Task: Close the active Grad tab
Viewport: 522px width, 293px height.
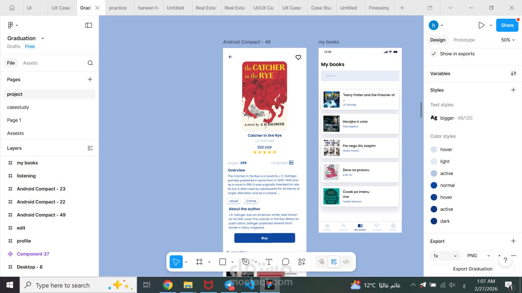Action: (97, 8)
